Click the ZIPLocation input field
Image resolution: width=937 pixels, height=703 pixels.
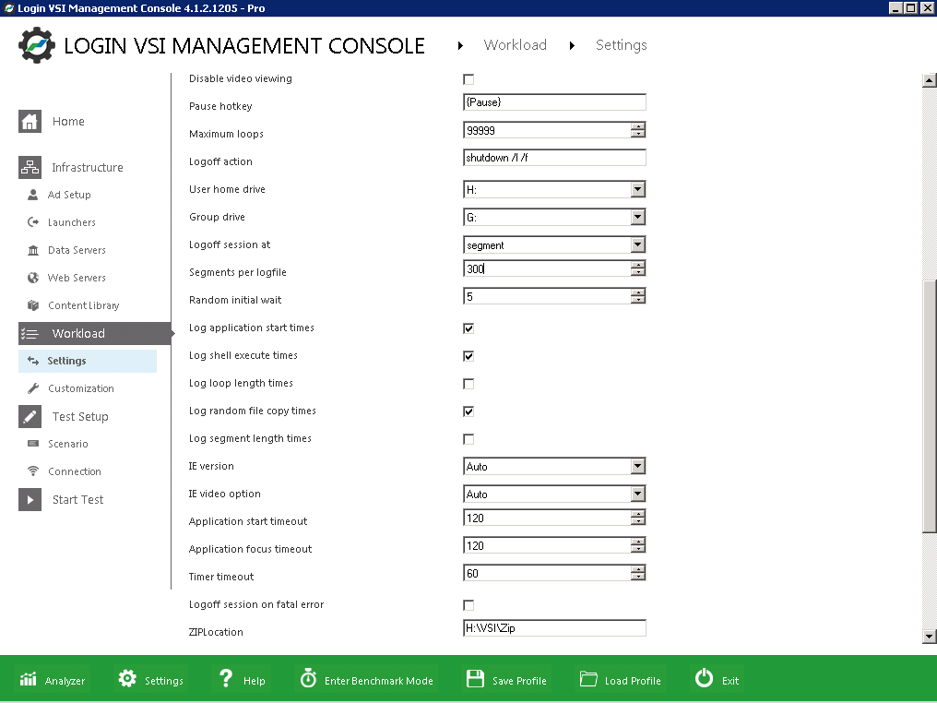[554, 628]
